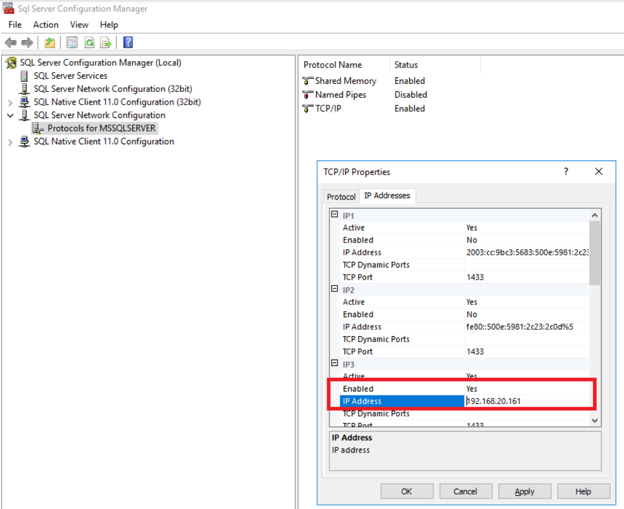This screenshot has width=624, height=509.
Task: Select Protocols for MSSQLSERVER in tree
Action: click(x=101, y=128)
